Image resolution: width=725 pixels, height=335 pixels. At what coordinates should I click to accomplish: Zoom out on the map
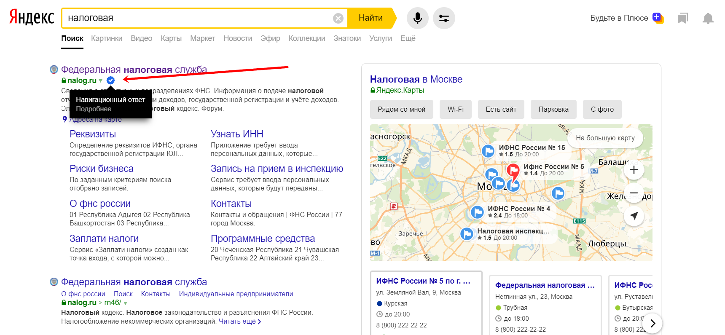[634, 193]
